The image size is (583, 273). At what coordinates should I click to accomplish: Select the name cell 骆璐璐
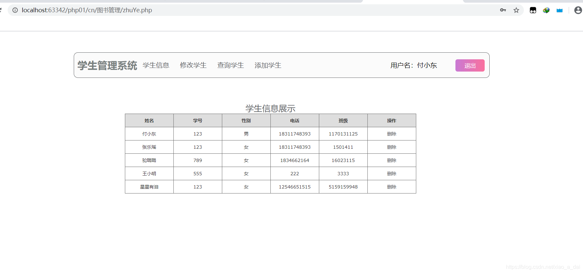[149, 160]
